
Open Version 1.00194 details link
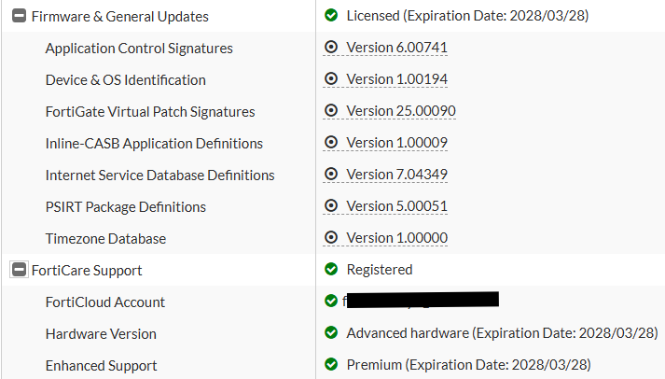pos(396,79)
